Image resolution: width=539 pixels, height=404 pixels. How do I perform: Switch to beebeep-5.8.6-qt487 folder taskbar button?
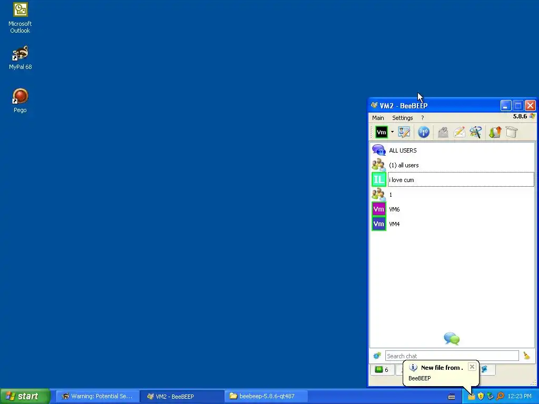click(266, 397)
